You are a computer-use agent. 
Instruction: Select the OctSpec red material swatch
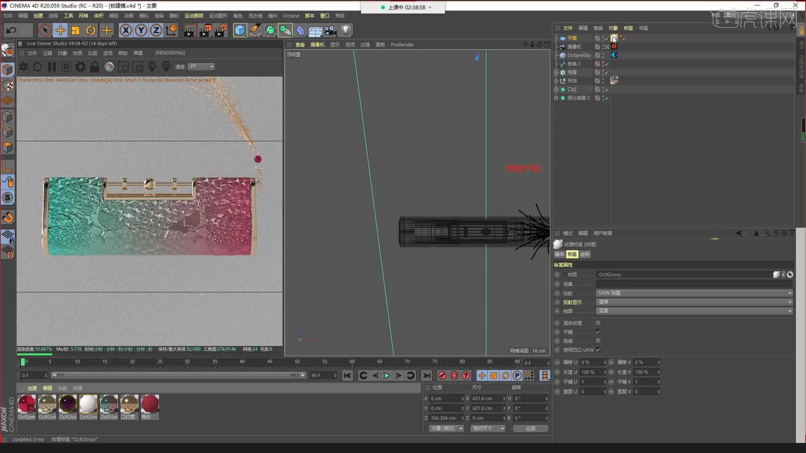(27, 407)
